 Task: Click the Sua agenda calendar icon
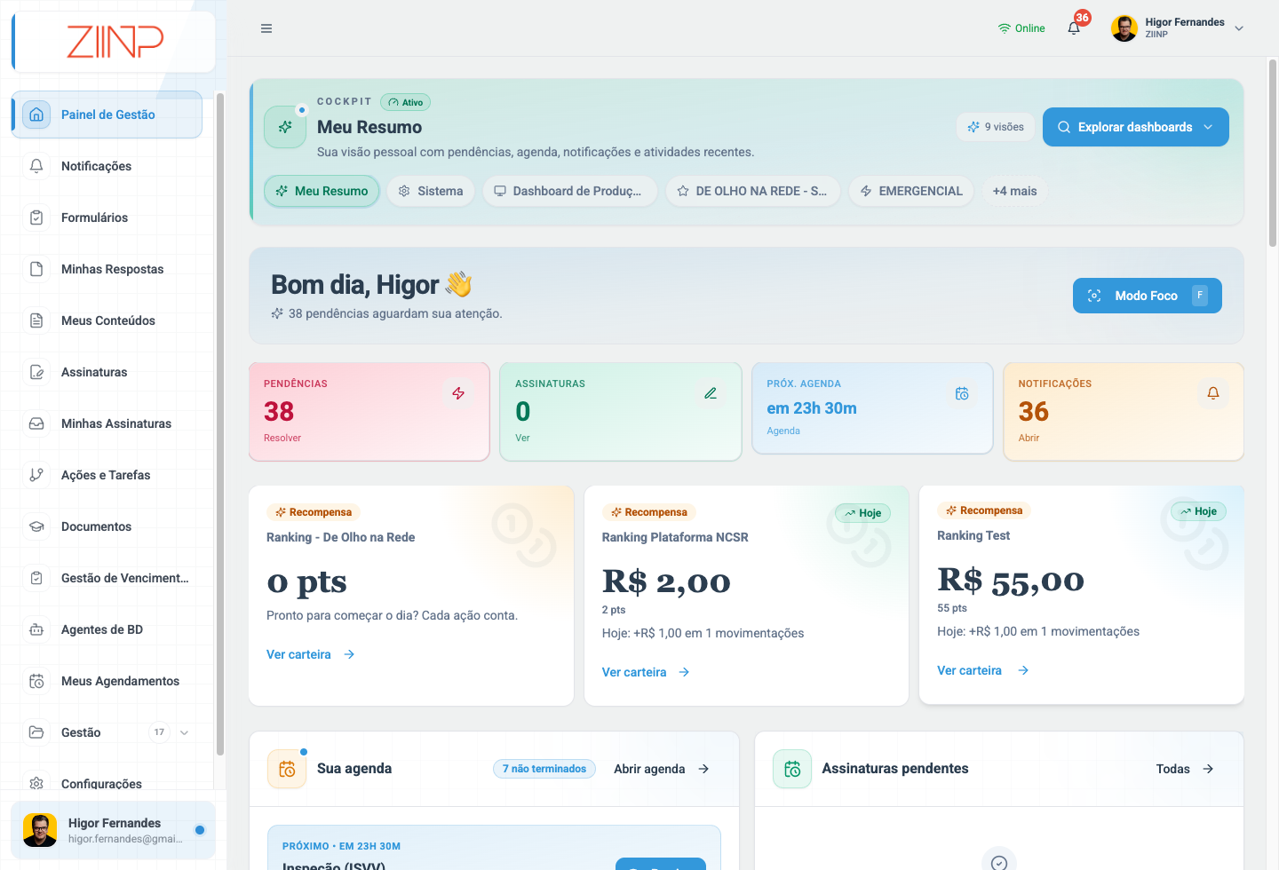287,769
